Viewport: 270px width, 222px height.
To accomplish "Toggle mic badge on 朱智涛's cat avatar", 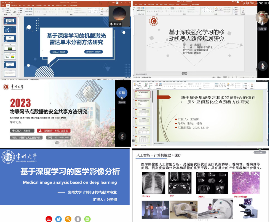I will [262, 23].
